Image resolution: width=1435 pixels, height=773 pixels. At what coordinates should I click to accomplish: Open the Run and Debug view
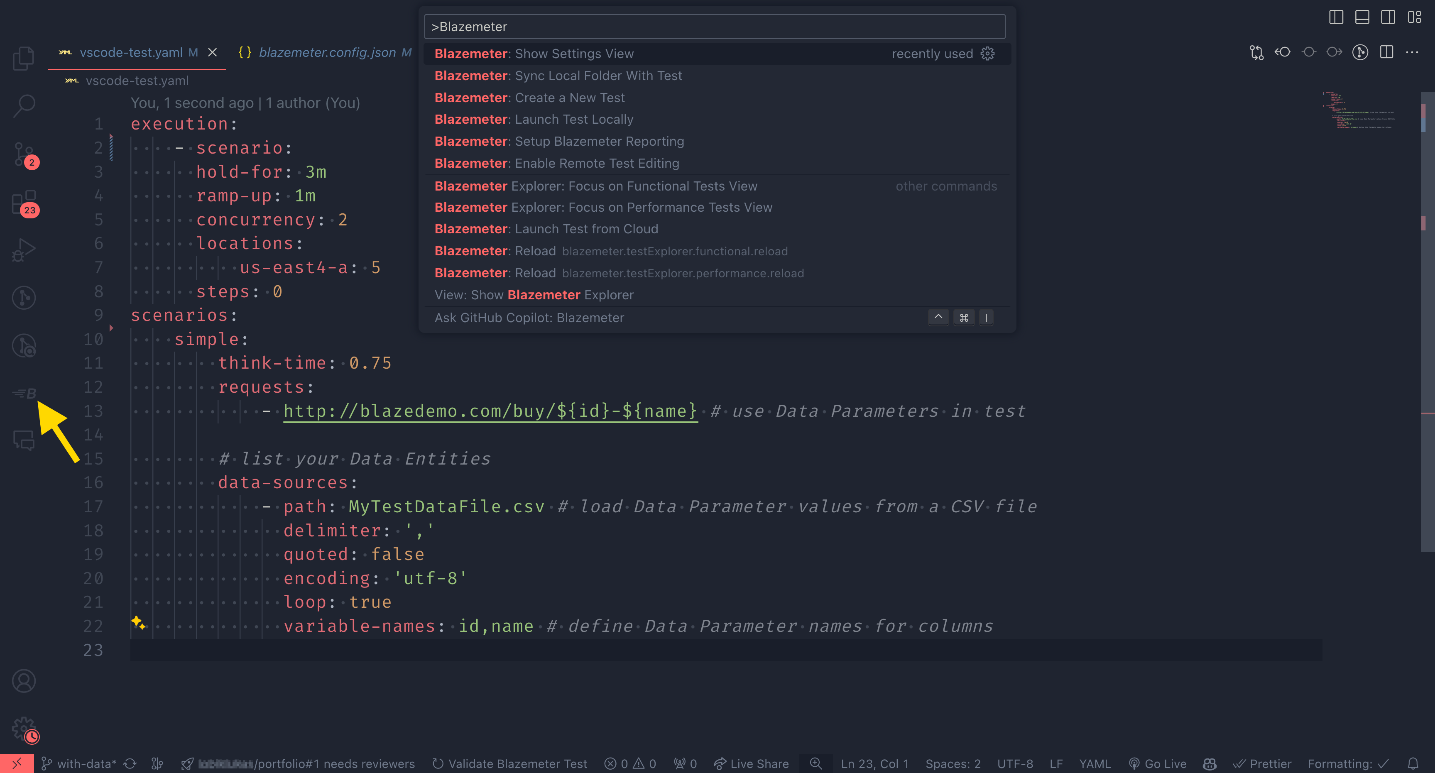(23, 250)
